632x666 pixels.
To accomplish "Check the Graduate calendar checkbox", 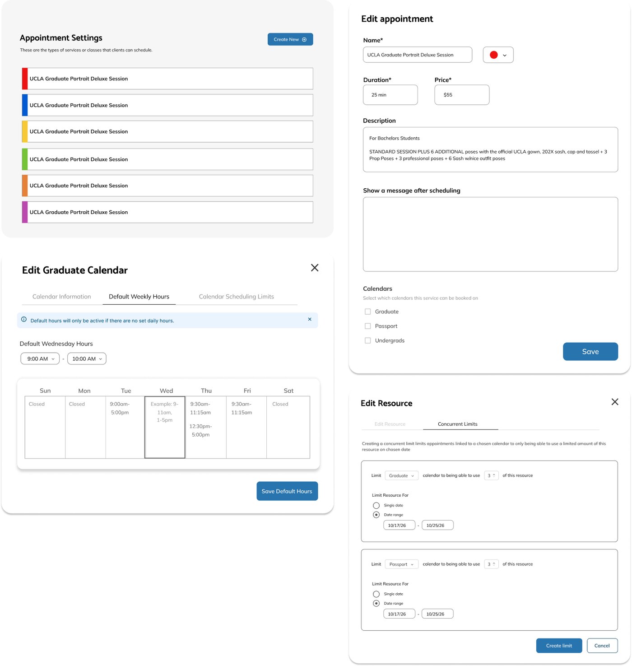I will click(368, 312).
